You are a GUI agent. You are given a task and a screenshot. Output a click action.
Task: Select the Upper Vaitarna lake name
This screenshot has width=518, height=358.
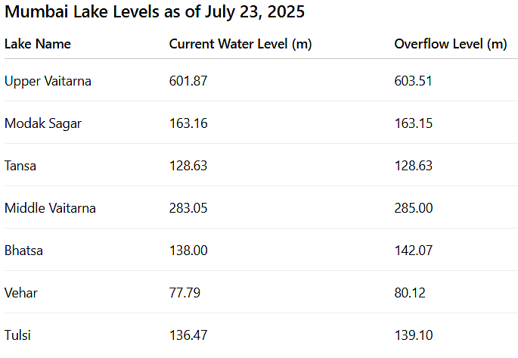48,81
